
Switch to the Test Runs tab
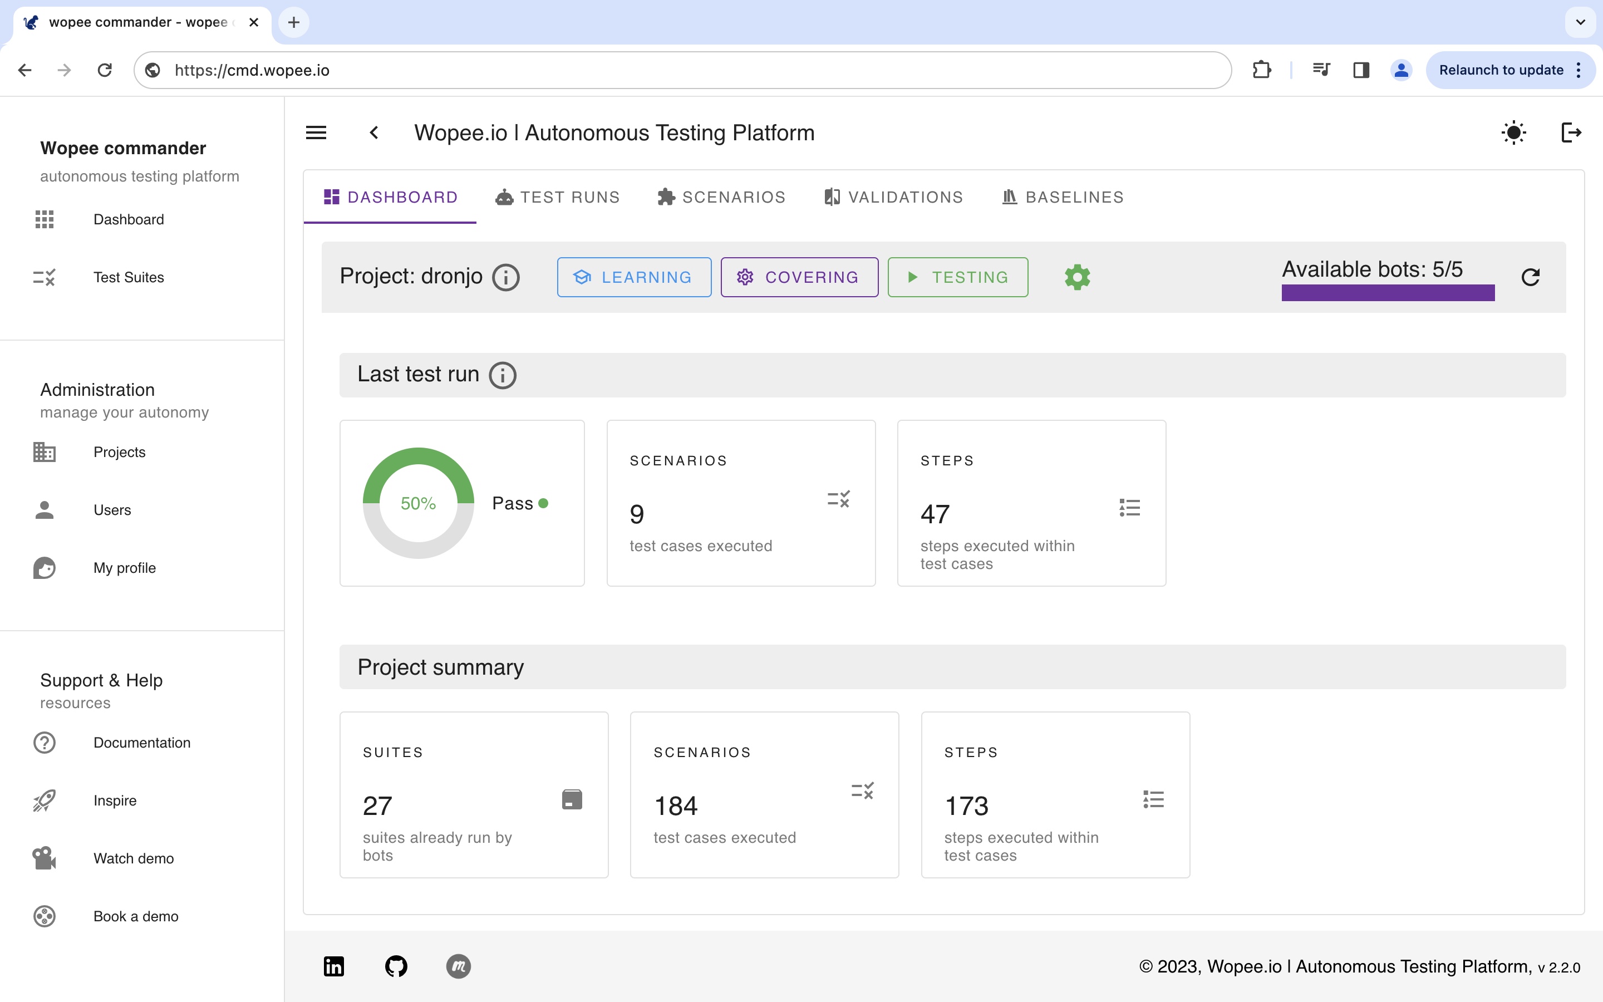point(557,198)
